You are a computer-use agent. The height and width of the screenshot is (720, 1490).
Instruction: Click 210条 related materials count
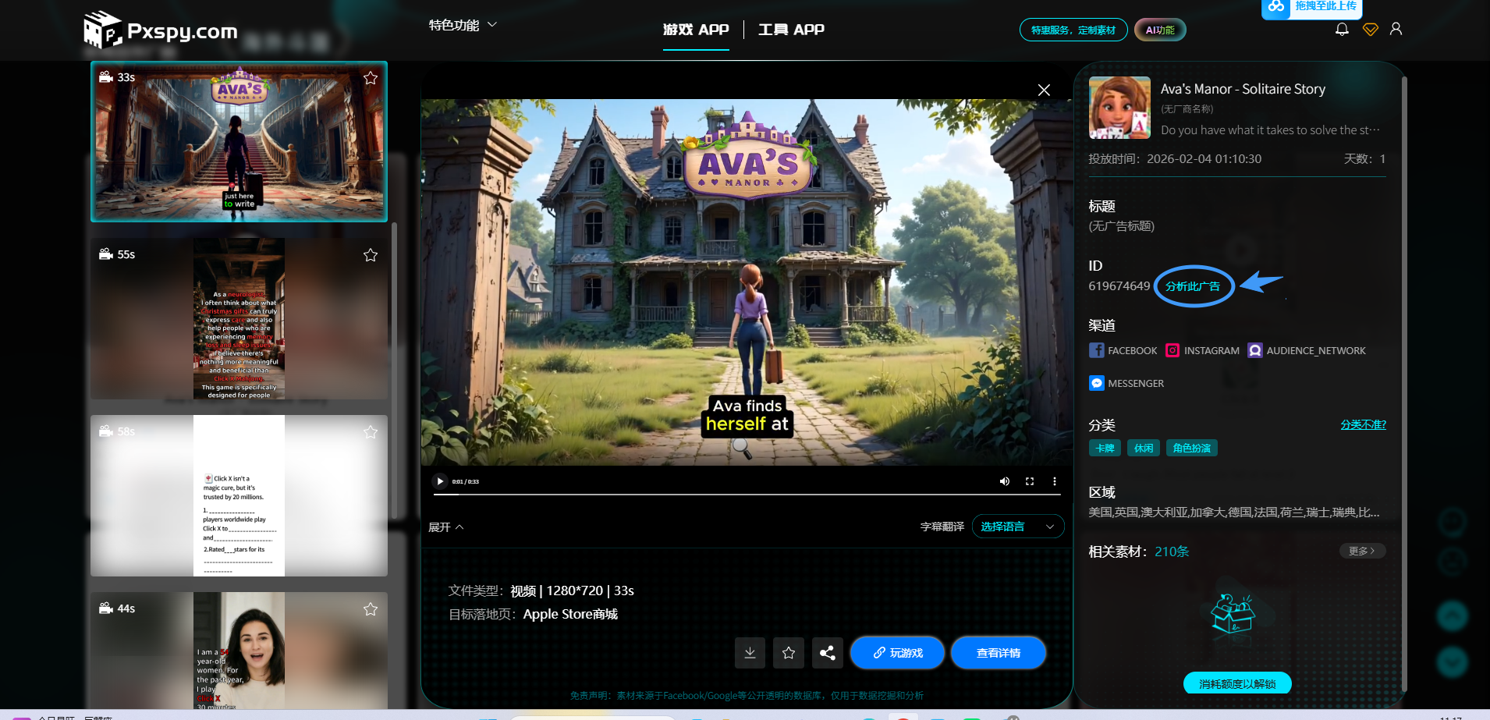point(1172,552)
